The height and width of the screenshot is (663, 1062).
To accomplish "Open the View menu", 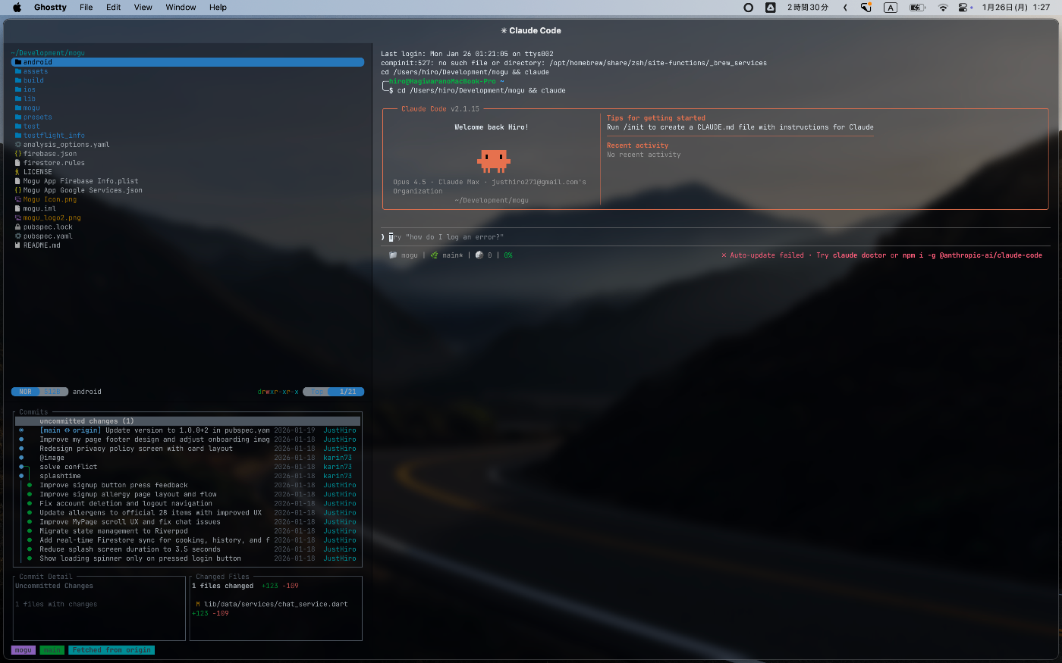I will click(143, 8).
